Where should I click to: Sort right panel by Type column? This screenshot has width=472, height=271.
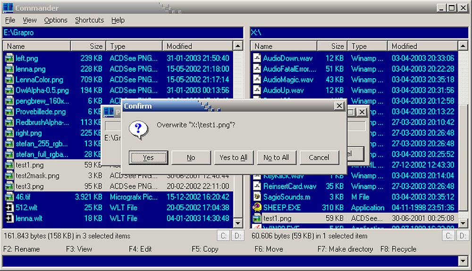coord(368,46)
